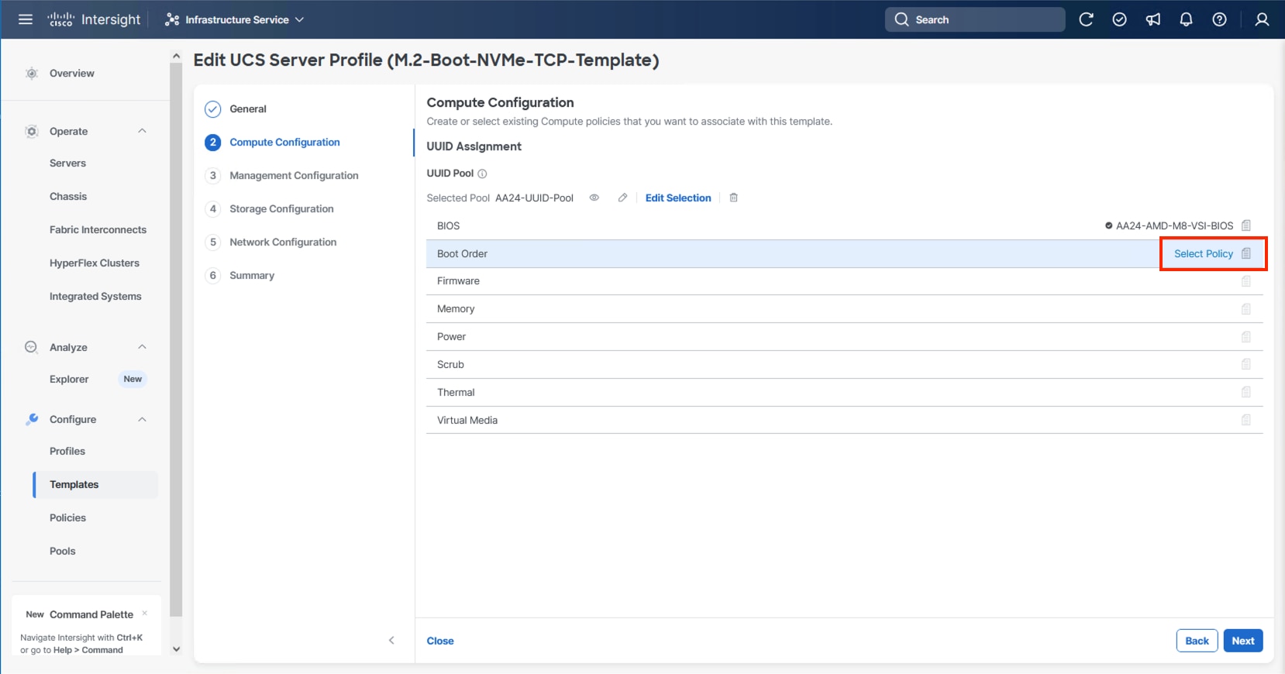Screen dimensions: 1285x674
Task: Click the Search field
Action: coord(975,19)
